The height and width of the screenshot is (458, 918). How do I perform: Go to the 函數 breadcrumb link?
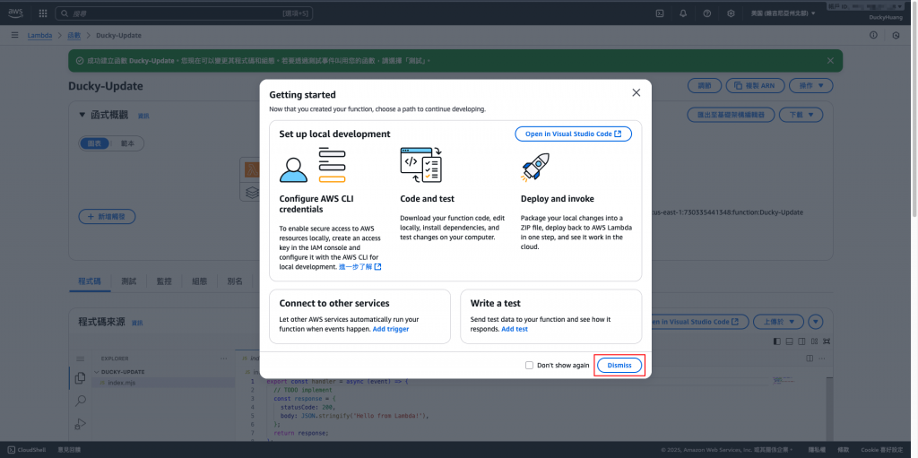coord(74,36)
